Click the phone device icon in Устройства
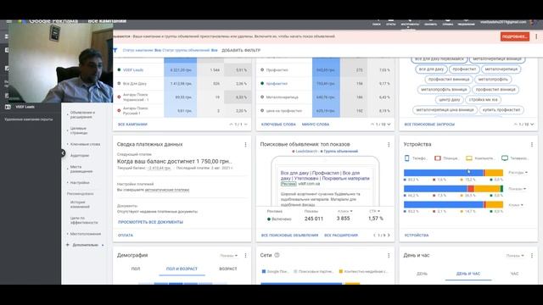The width and height of the screenshot is (543, 305). point(407,158)
